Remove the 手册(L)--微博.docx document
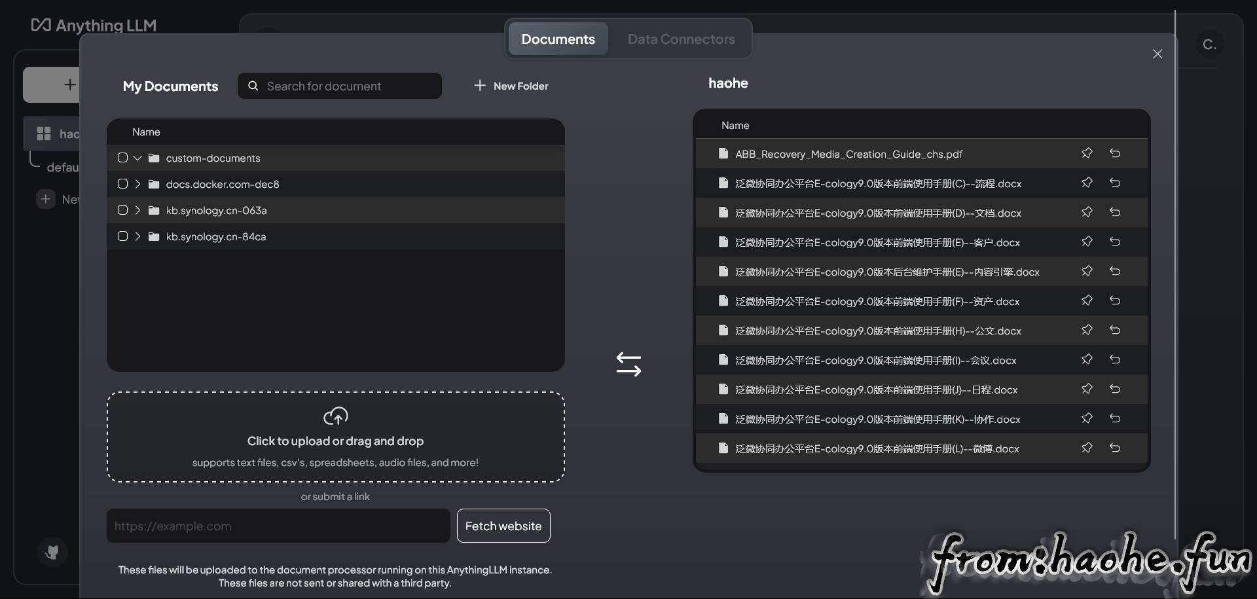 pyautogui.click(x=1115, y=448)
